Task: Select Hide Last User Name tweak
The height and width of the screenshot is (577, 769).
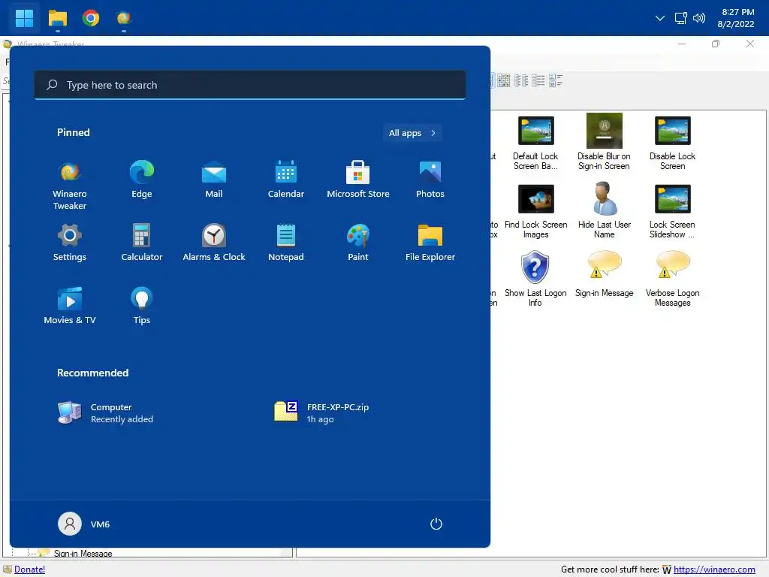Action: (605, 210)
